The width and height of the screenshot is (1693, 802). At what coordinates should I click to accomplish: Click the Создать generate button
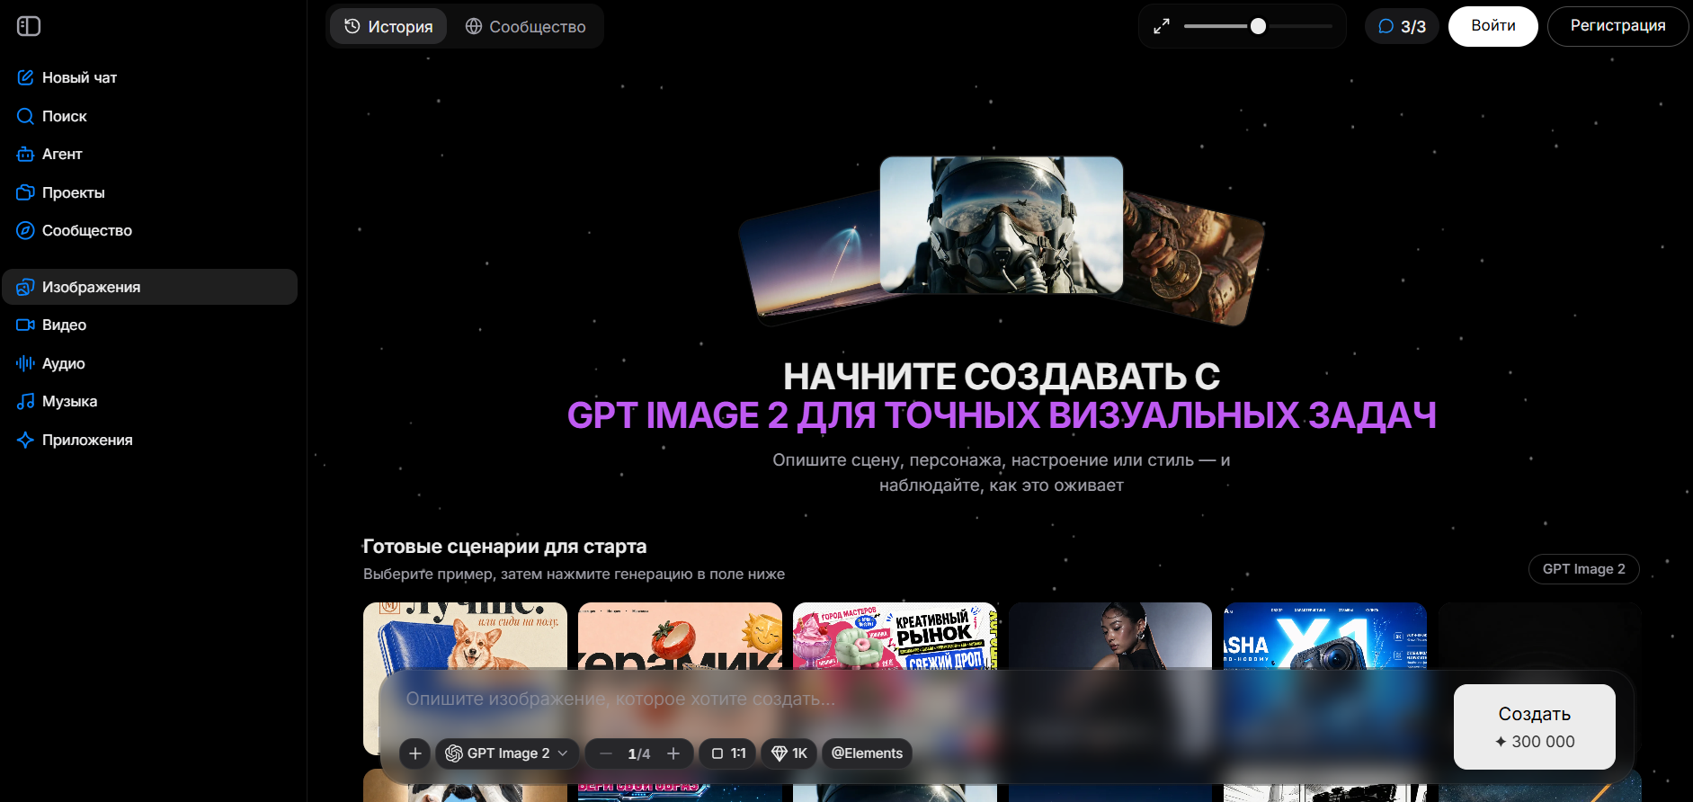coord(1534,726)
